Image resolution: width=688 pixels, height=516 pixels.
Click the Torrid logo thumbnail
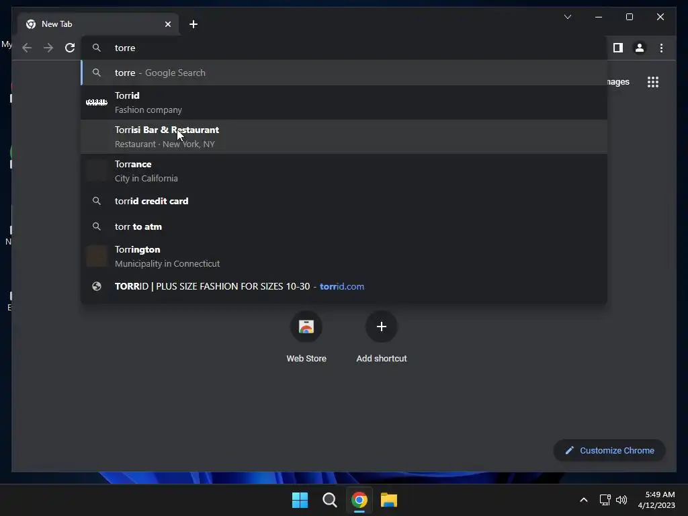tap(97, 102)
